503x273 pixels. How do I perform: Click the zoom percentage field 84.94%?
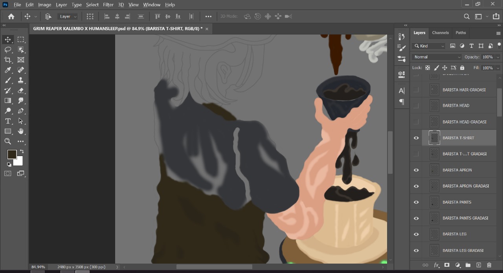pos(38,267)
